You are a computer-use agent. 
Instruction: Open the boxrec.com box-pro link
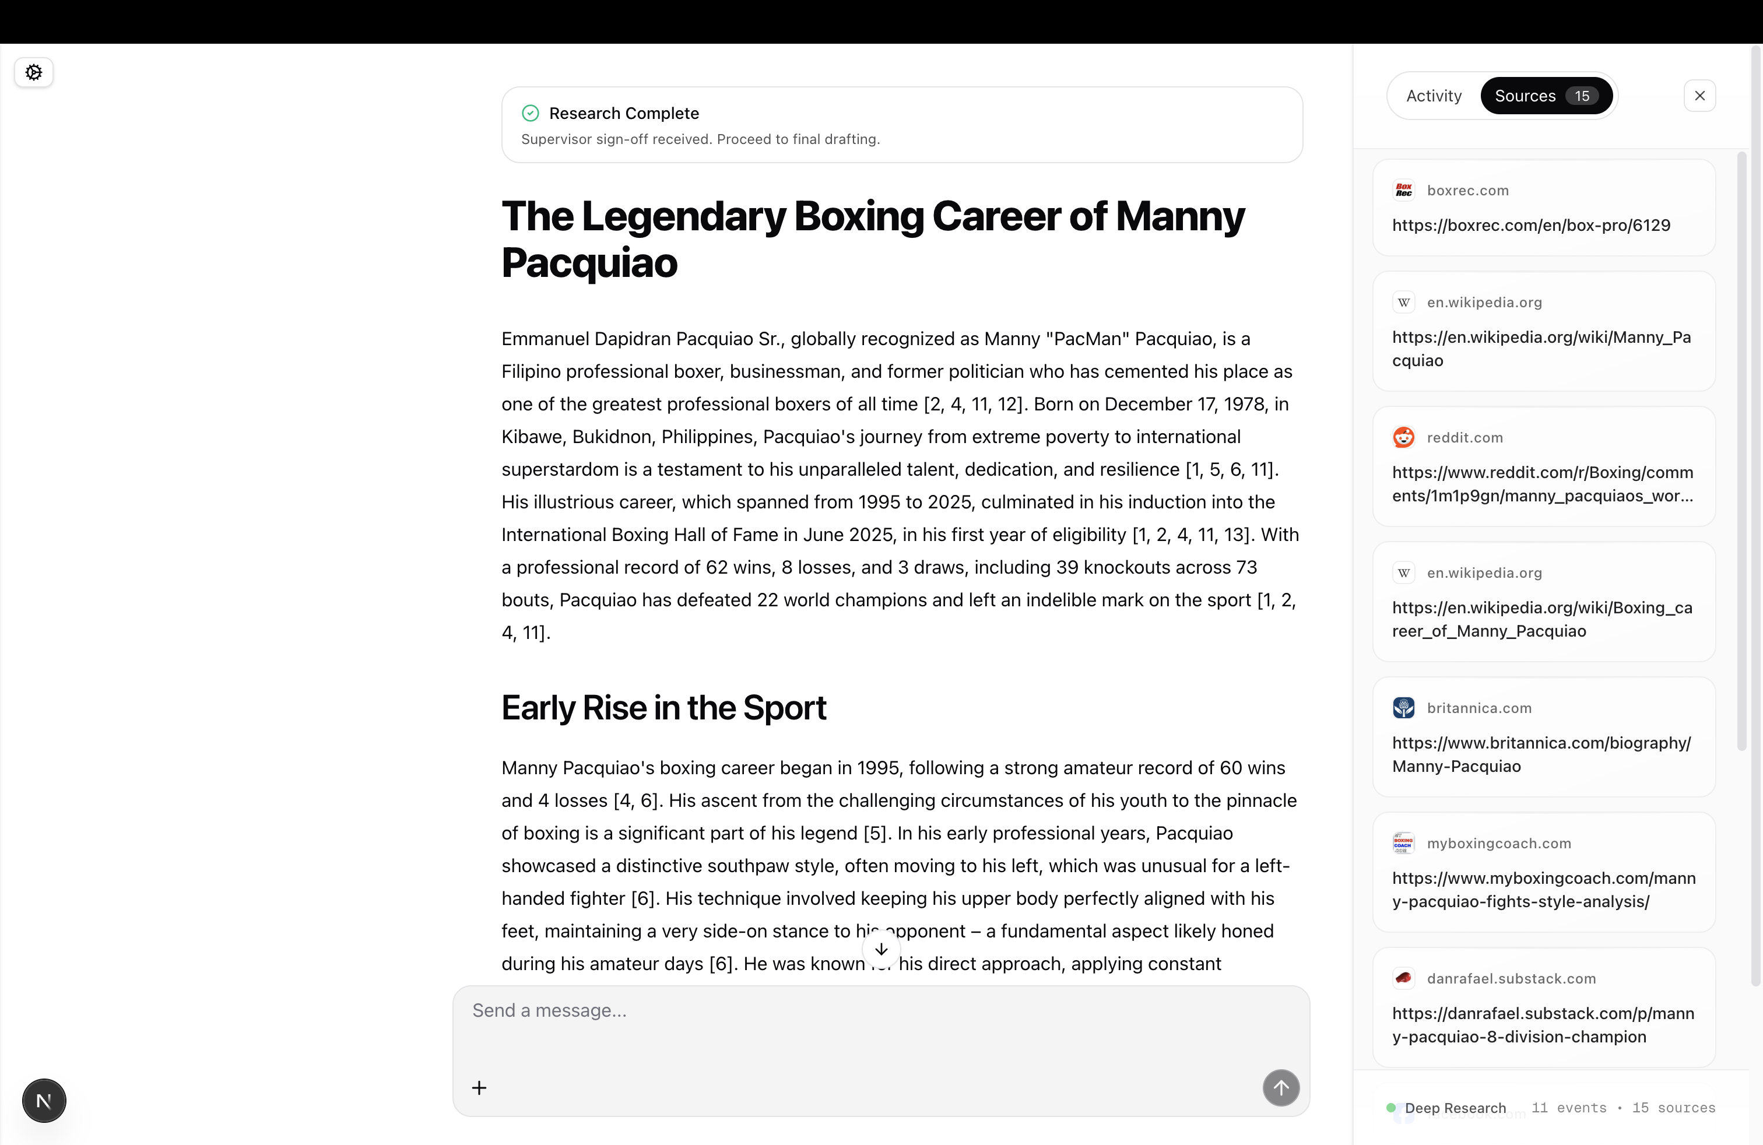point(1530,225)
